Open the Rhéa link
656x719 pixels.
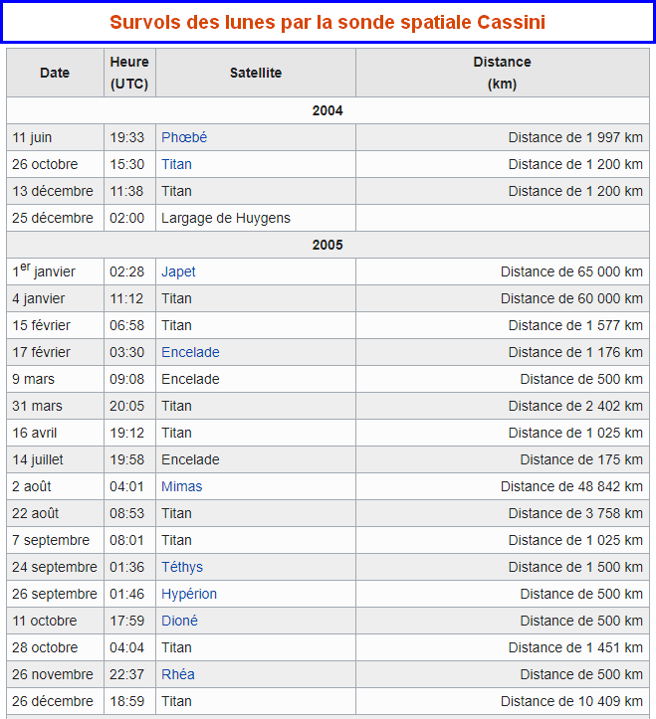point(177,674)
